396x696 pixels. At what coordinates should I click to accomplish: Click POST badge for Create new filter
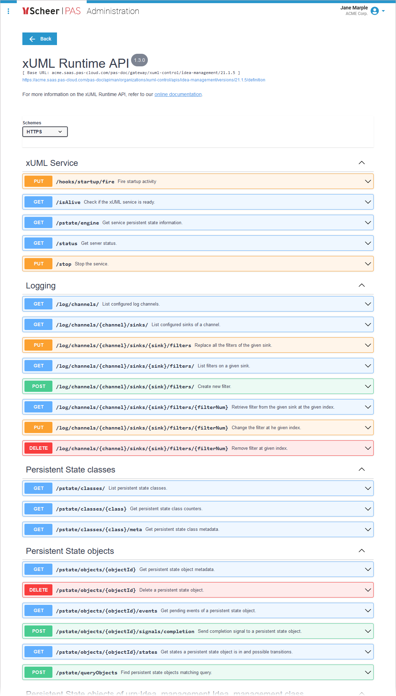click(38, 386)
